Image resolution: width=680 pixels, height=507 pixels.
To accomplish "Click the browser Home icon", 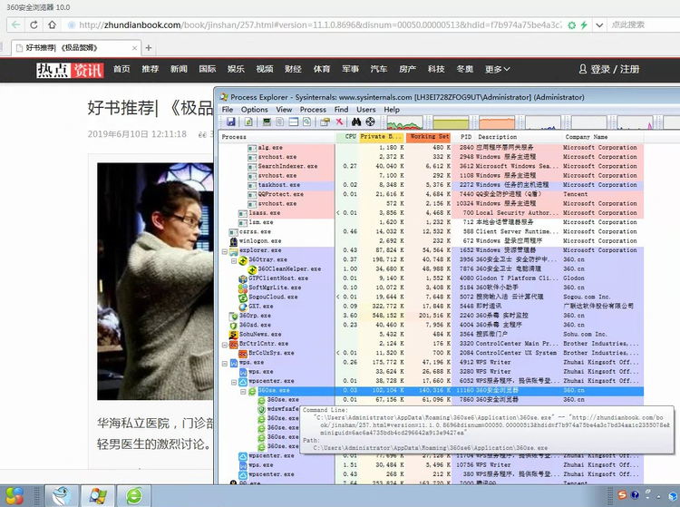I will tap(52, 24).
